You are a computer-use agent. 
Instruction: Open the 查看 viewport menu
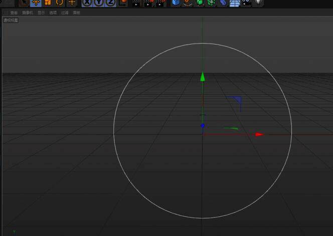tap(14, 13)
